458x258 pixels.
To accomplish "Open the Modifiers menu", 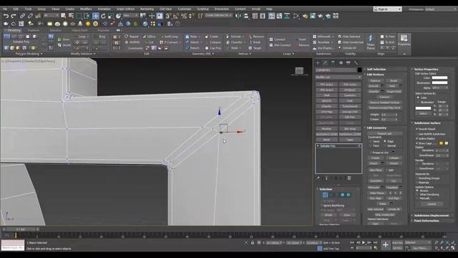I will (x=86, y=9).
